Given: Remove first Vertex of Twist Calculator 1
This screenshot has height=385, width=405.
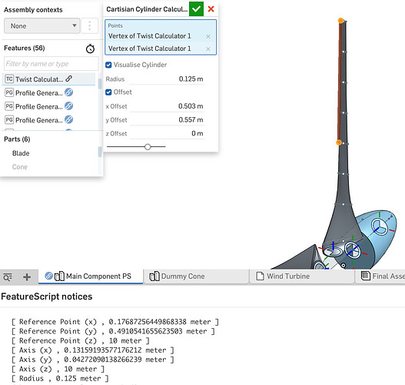Looking at the screenshot, I should (x=208, y=36).
